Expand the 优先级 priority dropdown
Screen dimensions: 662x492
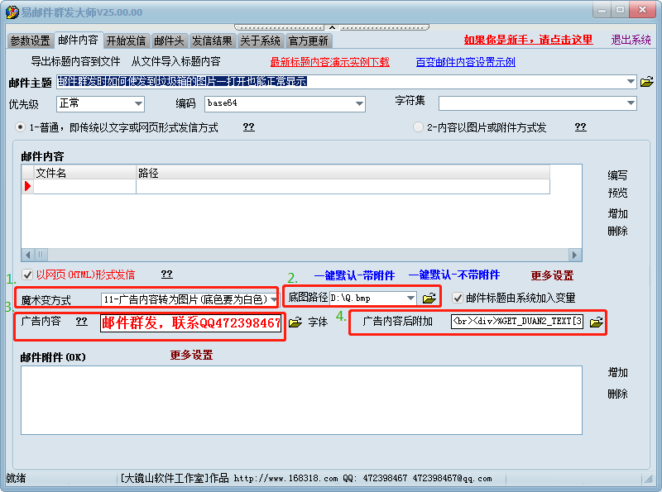tap(137, 103)
